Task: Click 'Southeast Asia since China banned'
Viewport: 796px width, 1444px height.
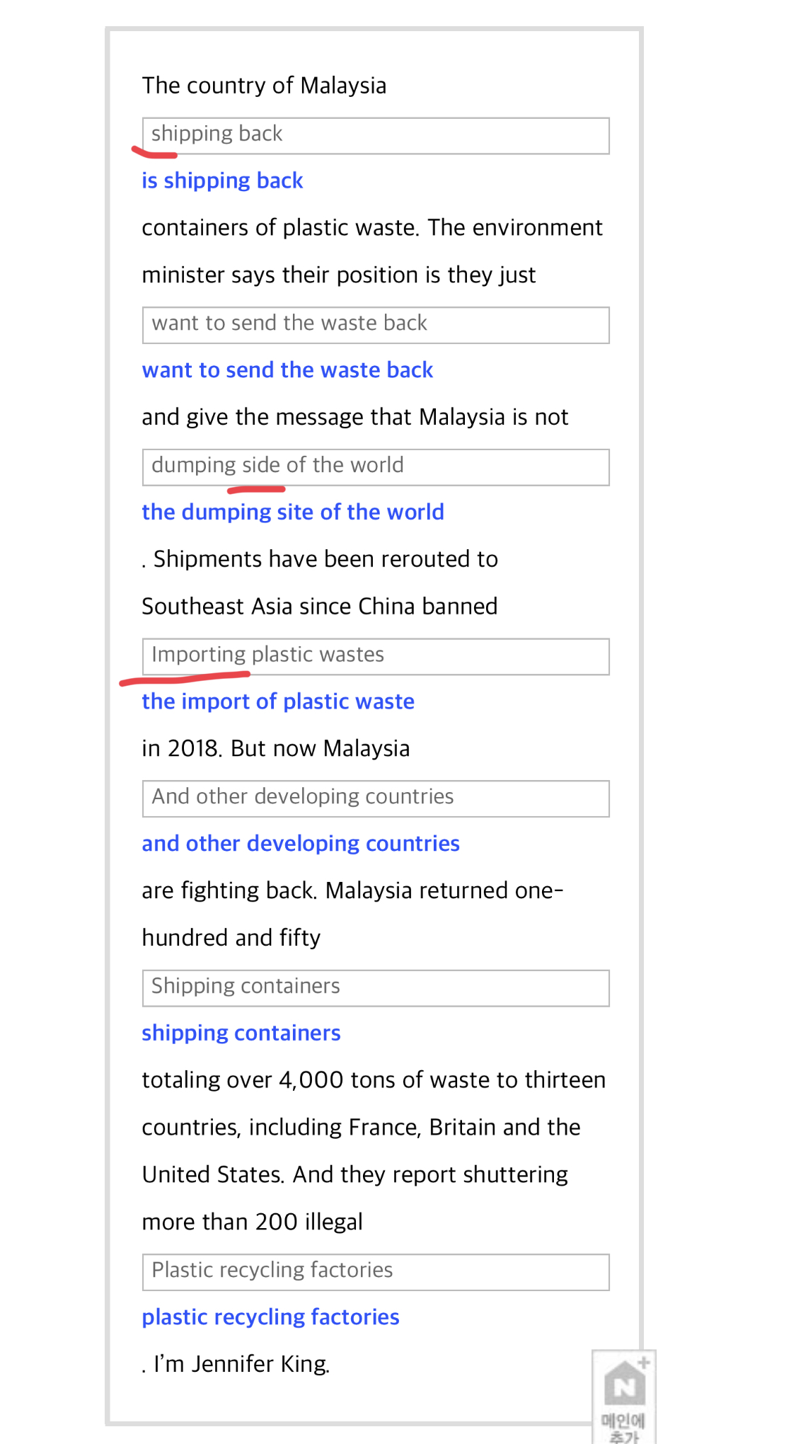Action: click(320, 606)
